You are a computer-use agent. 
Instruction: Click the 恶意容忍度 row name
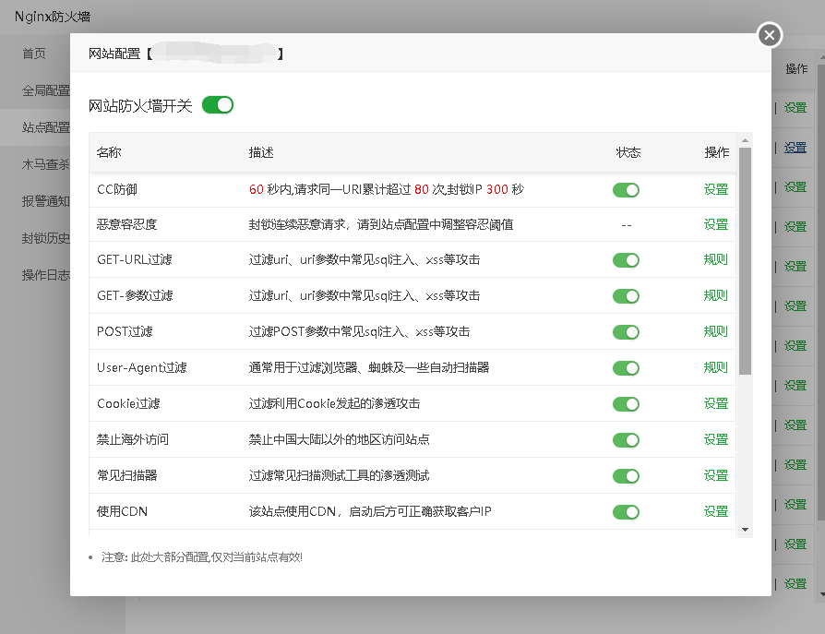[x=126, y=224]
